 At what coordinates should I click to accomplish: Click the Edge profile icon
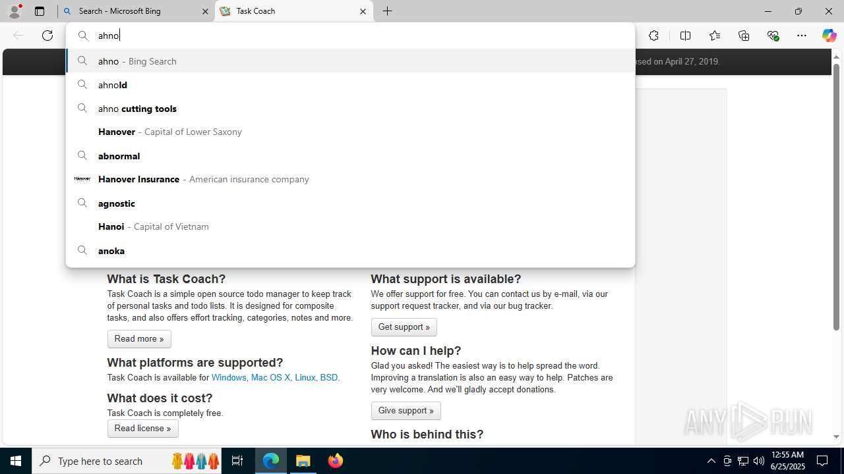pos(15,11)
